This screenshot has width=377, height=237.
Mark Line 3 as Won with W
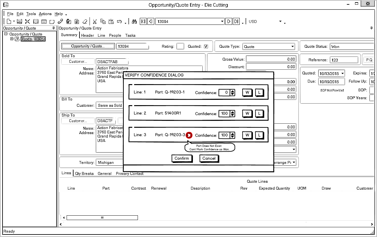pos(247,135)
